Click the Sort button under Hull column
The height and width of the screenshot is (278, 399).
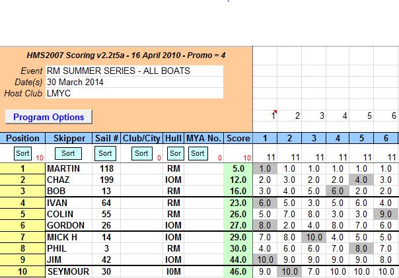click(x=174, y=153)
